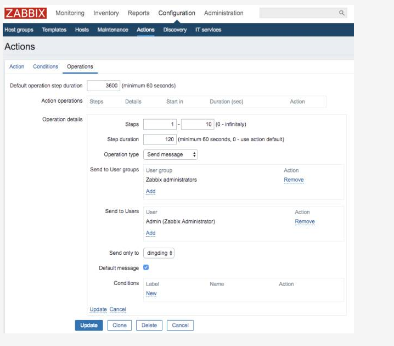Add a user group under Send to User groups
This screenshot has height=346, width=394.
pyautogui.click(x=151, y=191)
